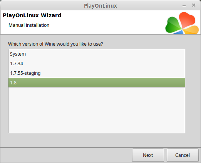Click the PlayOnLinux title bar text
The height and width of the screenshot is (163, 201).
100,6
